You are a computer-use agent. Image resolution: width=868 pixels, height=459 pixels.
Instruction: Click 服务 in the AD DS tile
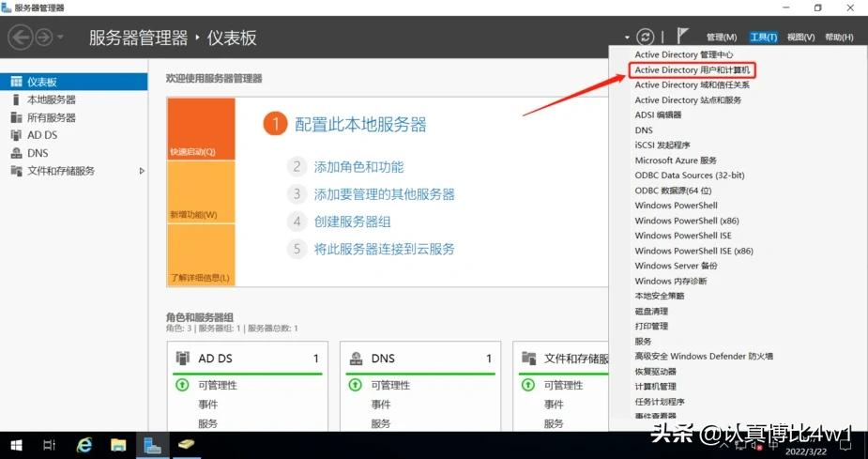(x=208, y=424)
